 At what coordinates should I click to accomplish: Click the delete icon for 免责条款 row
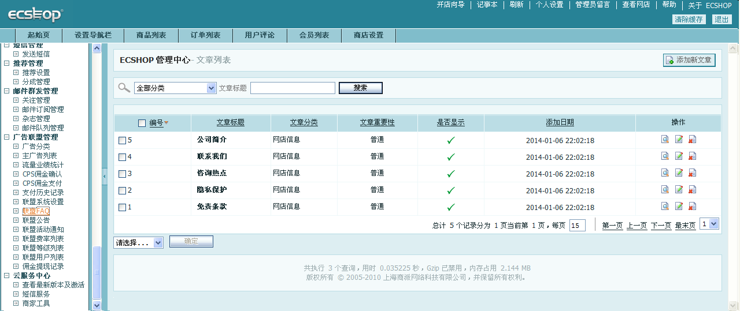692,207
